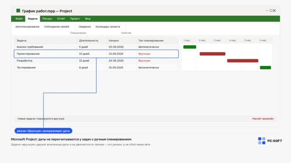Switch to the Проект ribbon tab
The width and height of the screenshot is (291, 163).
[x=75, y=18]
